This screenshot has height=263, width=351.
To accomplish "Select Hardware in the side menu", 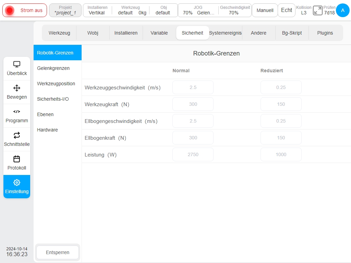I will tap(58, 130).
